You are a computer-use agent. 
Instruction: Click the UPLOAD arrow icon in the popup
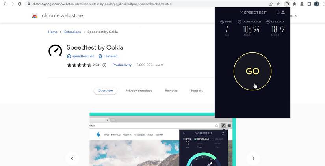pyautogui.click(x=268, y=22)
